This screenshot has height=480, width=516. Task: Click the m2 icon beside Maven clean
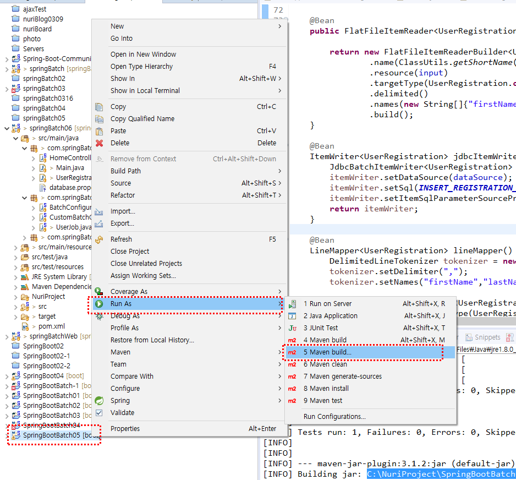(292, 364)
